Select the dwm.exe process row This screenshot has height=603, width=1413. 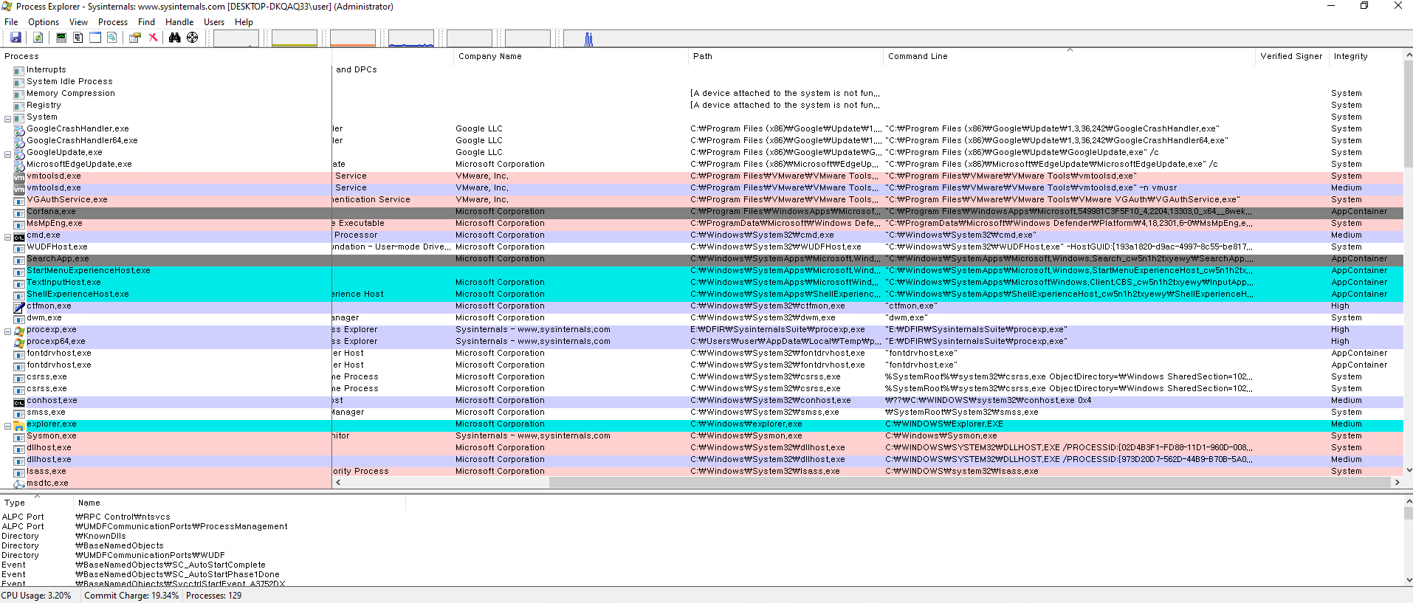701,318
